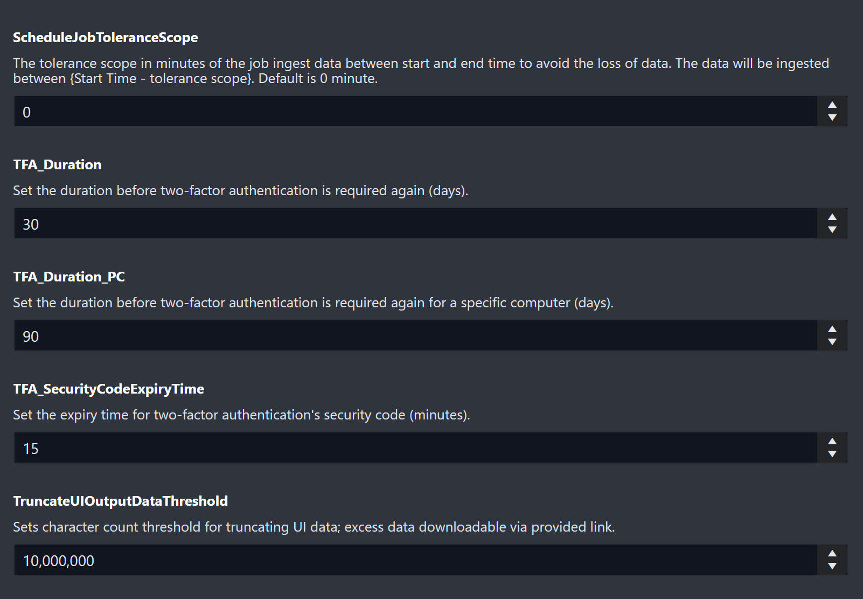The image size is (863, 599).
Task: Click the TFA_SecurityCodeExpiryTime heading
Action: [x=109, y=389]
